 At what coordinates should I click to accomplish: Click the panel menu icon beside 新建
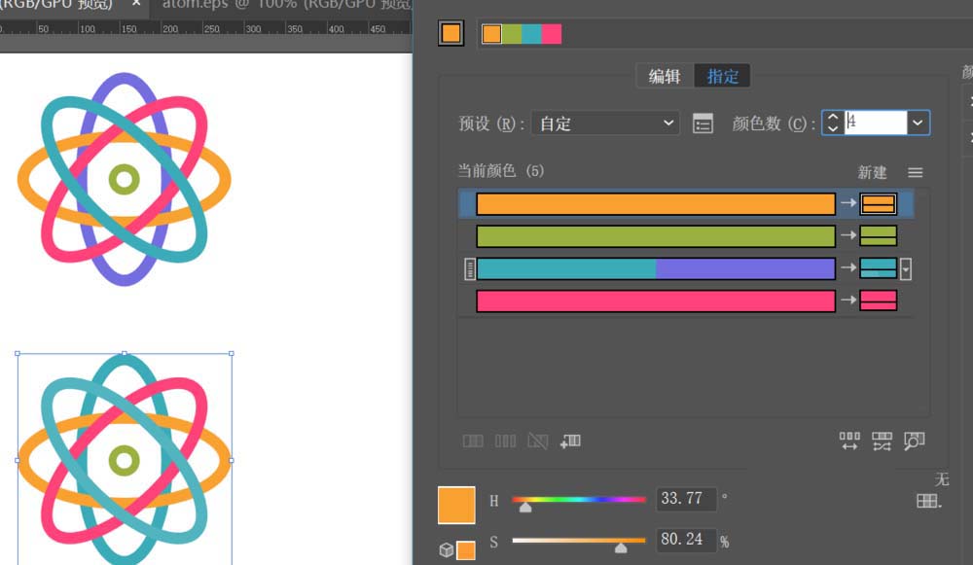916,172
